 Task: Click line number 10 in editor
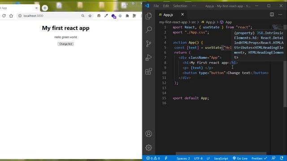click(x=164, y=72)
